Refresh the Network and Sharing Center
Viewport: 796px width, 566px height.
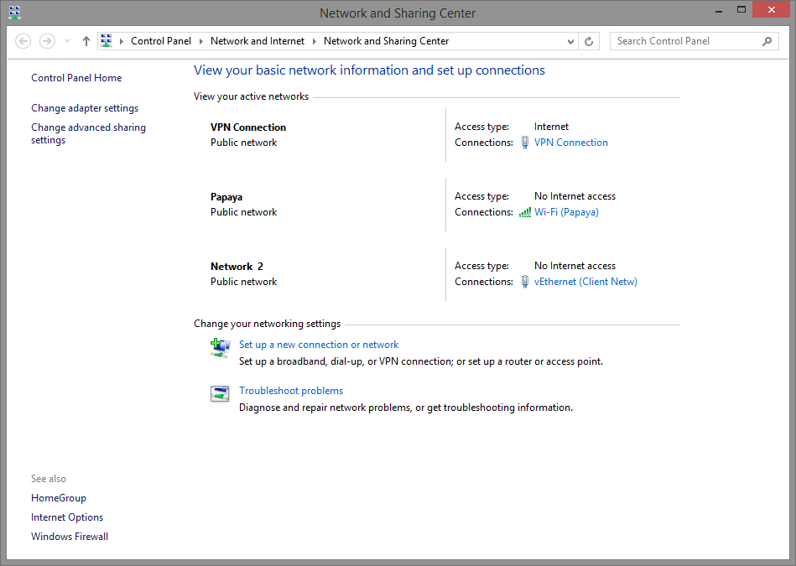[589, 41]
